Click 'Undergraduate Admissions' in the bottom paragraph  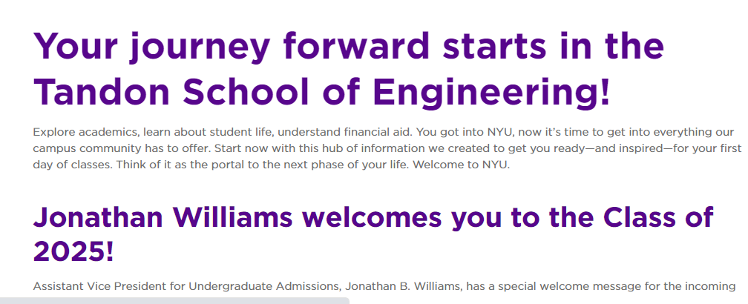tap(264, 287)
